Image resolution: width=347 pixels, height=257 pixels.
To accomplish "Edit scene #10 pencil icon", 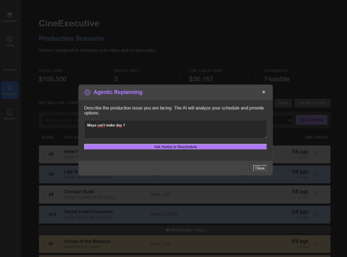I will tap(316, 214).
